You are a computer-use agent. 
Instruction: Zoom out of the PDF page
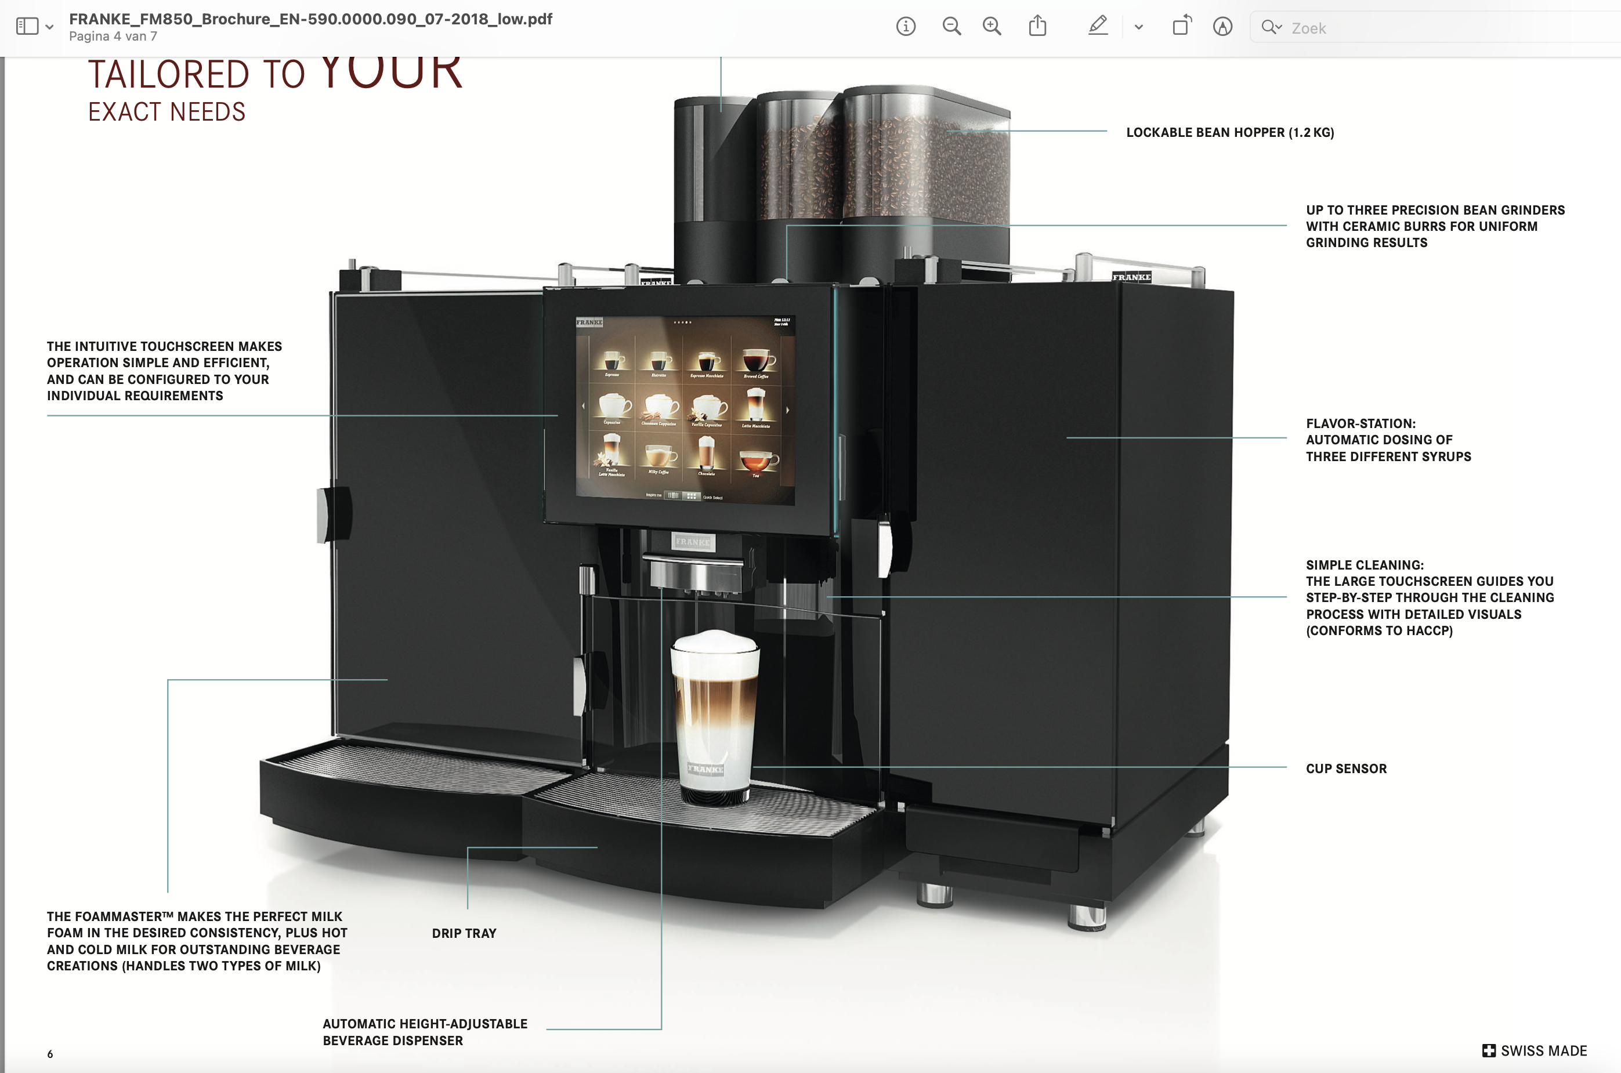(951, 27)
